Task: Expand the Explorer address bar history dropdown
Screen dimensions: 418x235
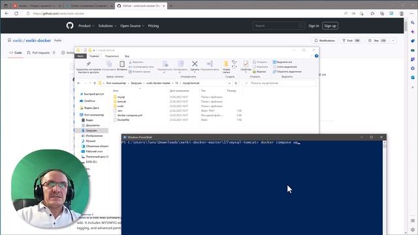Action: click(229, 83)
